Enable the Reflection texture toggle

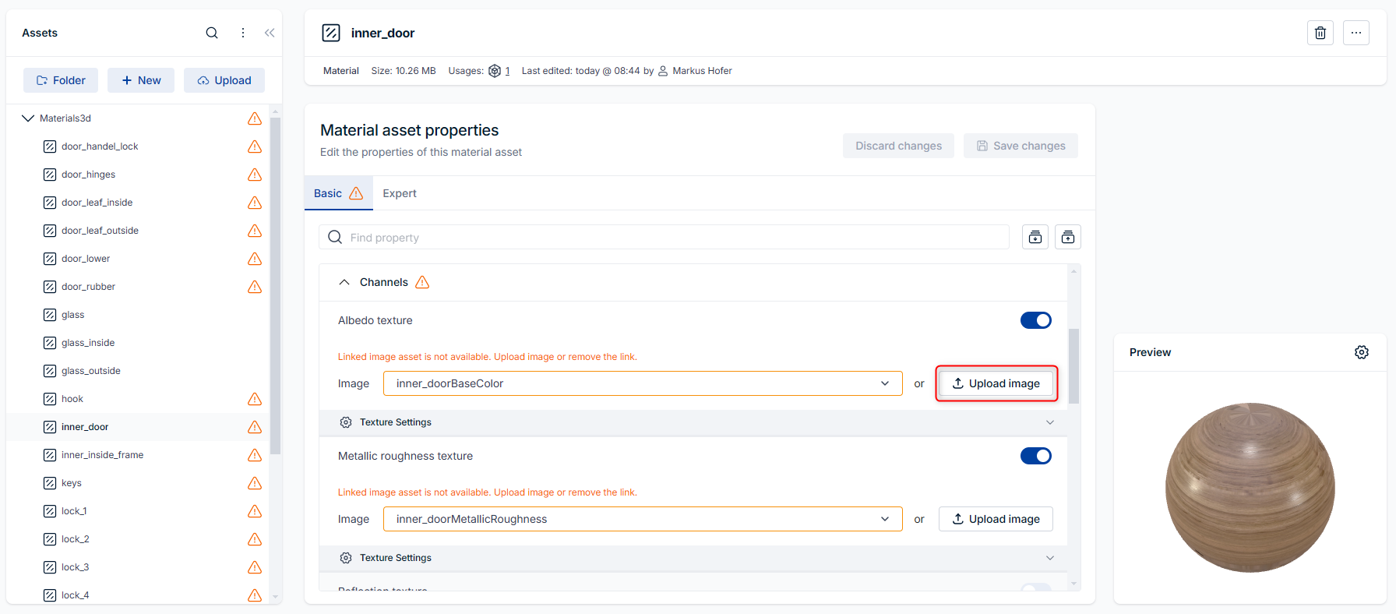tap(1035, 587)
